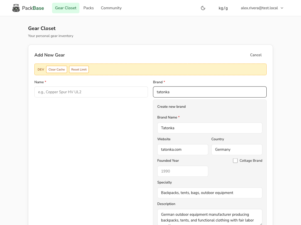
Task: Open the Community section
Action: point(111,8)
